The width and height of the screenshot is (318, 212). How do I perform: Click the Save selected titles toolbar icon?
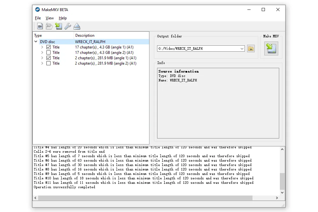coord(59,26)
